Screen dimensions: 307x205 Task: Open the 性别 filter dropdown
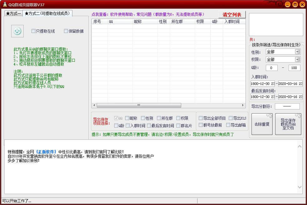tap(297, 52)
